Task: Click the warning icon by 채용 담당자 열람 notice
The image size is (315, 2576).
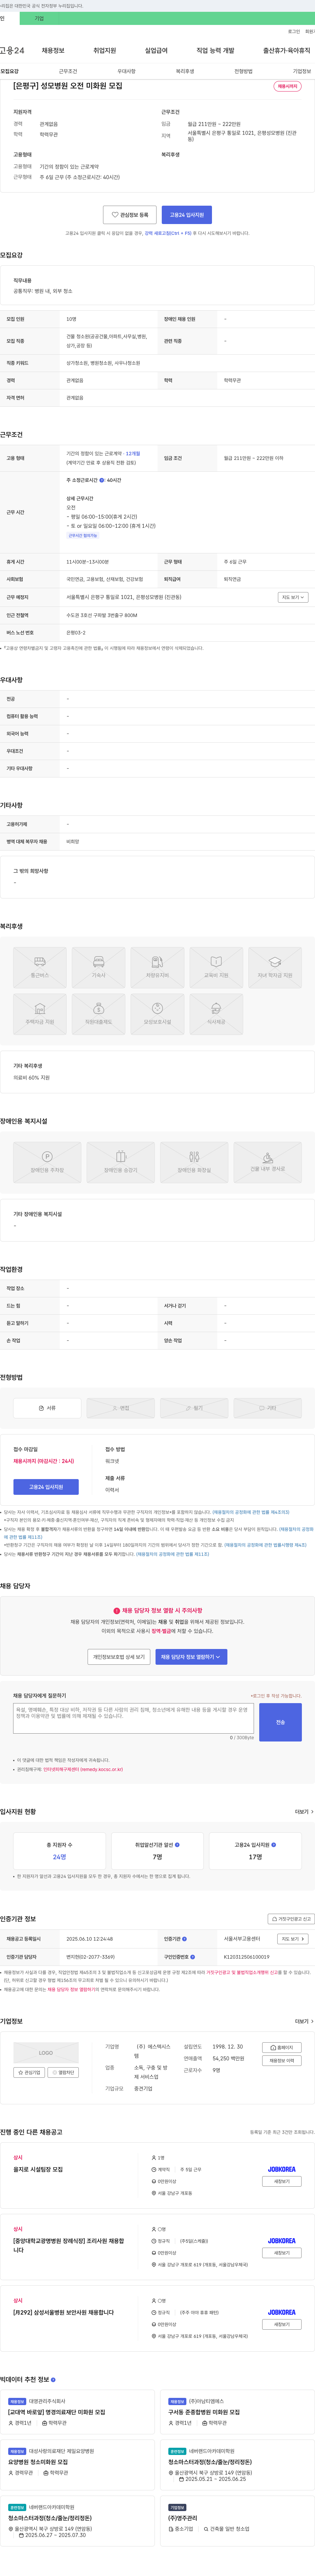Action: click(x=117, y=1611)
